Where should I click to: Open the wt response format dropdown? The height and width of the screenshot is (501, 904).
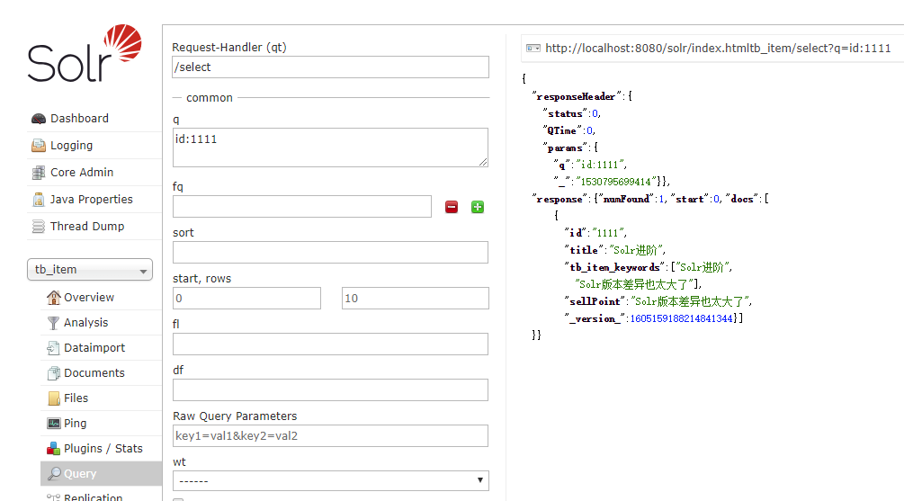tap(330, 481)
